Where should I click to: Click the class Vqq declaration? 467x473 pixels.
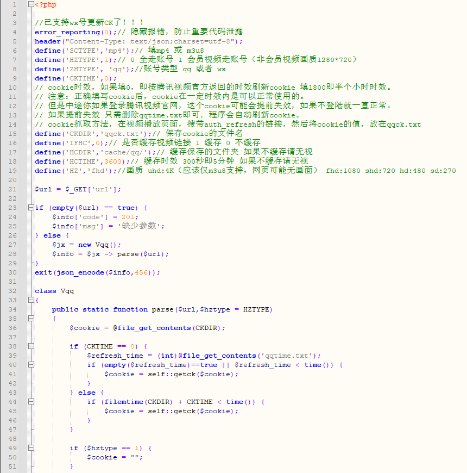[x=54, y=291]
